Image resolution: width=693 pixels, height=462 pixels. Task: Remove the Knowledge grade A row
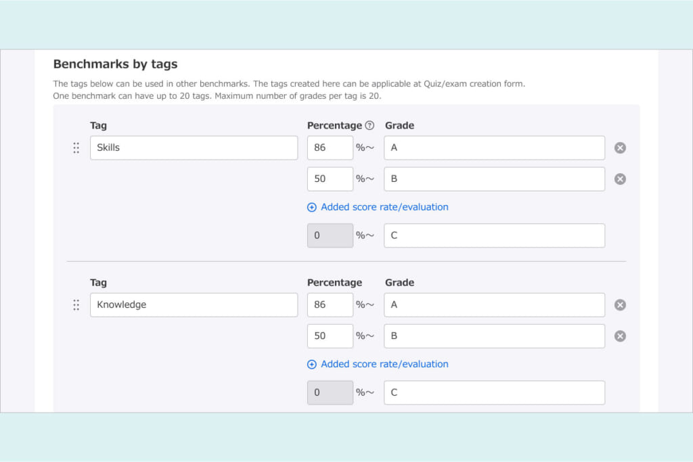(620, 305)
